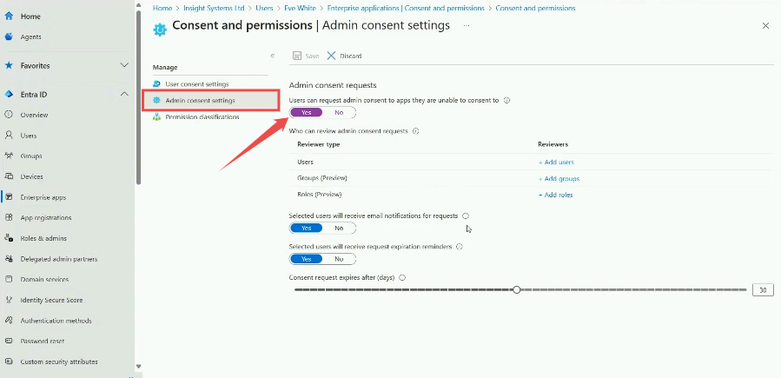The image size is (781, 378).
Task: Click the Add users link
Action: 556,162
